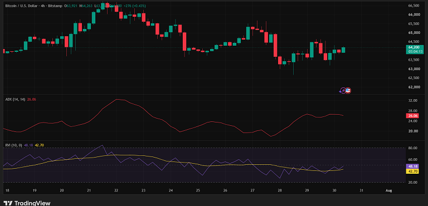Viewport: 428px width, 206px height.
Task: Click the US flag economic event icon
Action: point(348,91)
